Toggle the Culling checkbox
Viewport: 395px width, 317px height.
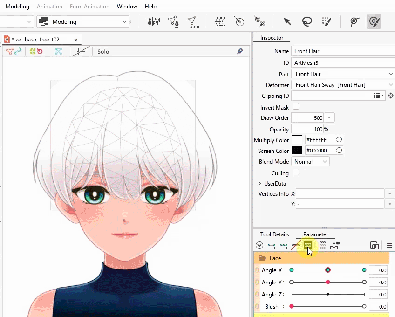click(x=296, y=172)
